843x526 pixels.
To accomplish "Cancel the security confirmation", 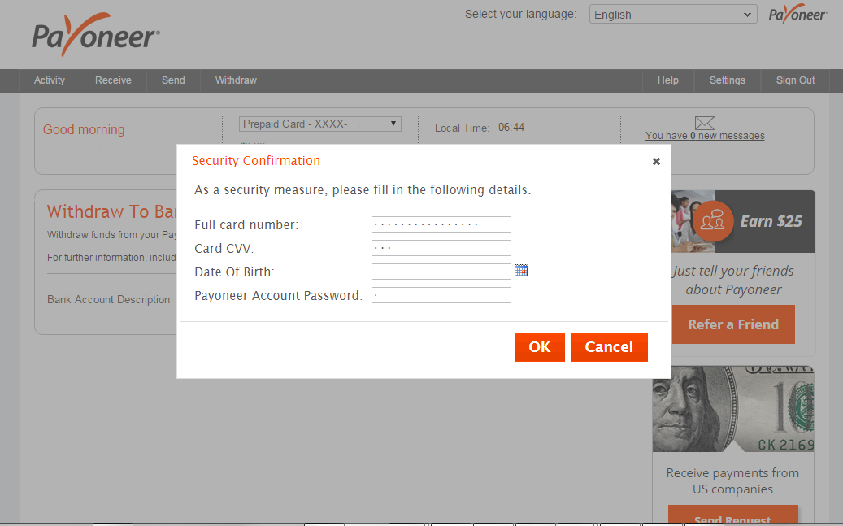I will point(609,347).
